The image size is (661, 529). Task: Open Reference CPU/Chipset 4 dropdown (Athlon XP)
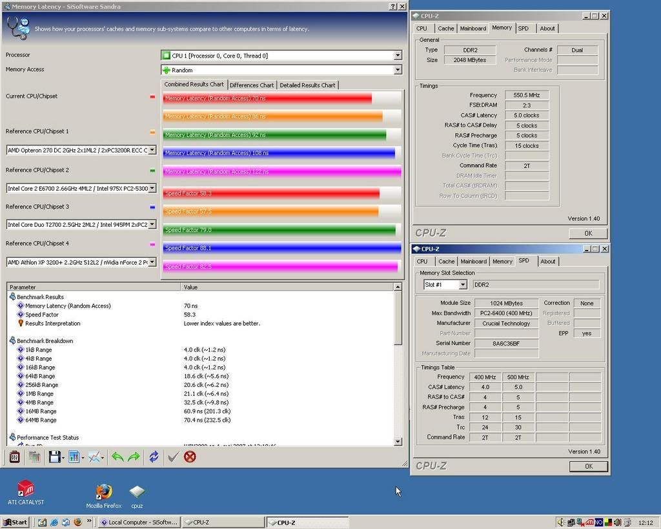pyautogui.click(x=152, y=262)
